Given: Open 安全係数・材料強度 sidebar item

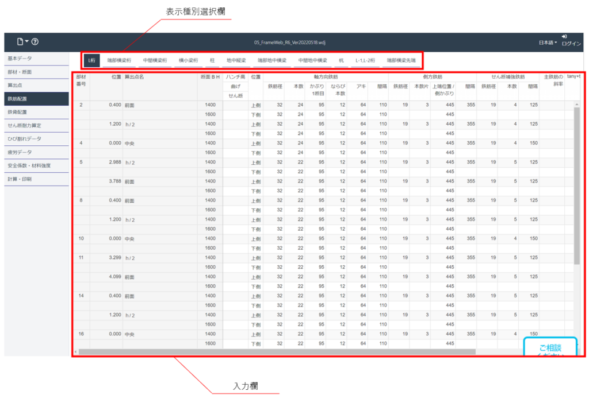Looking at the screenshot, I should [36, 166].
